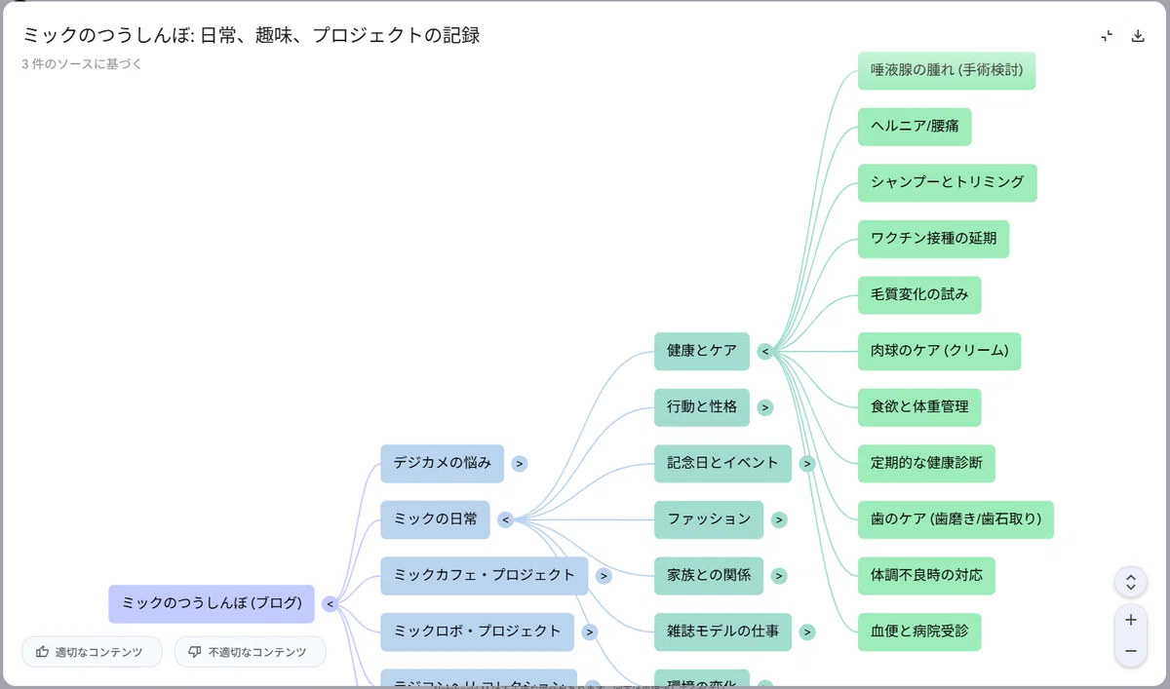Viewport: 1170px width, 689px height.
Task: Expand the ミックカフェ・プロジェクト branch
Action: [x=604, y=576]
